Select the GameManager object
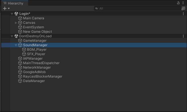 click(35, 41)
